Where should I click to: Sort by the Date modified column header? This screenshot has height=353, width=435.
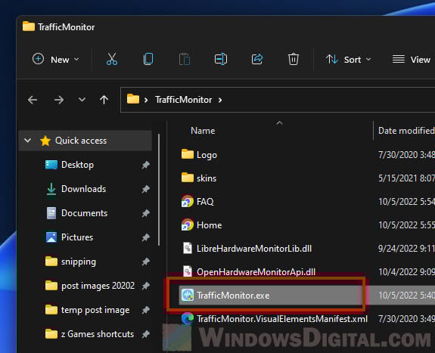click(406, 131)
